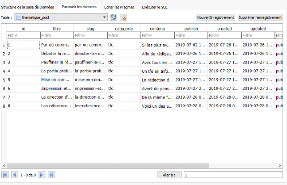The height and width of the screenshot is (185, 287).
Task: Select the contenu cell 'Afin de rédige...'
Action: pos(157,54)
